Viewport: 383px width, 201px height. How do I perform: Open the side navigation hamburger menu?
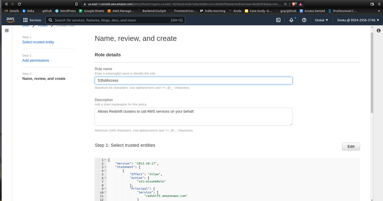click(7, 30)
